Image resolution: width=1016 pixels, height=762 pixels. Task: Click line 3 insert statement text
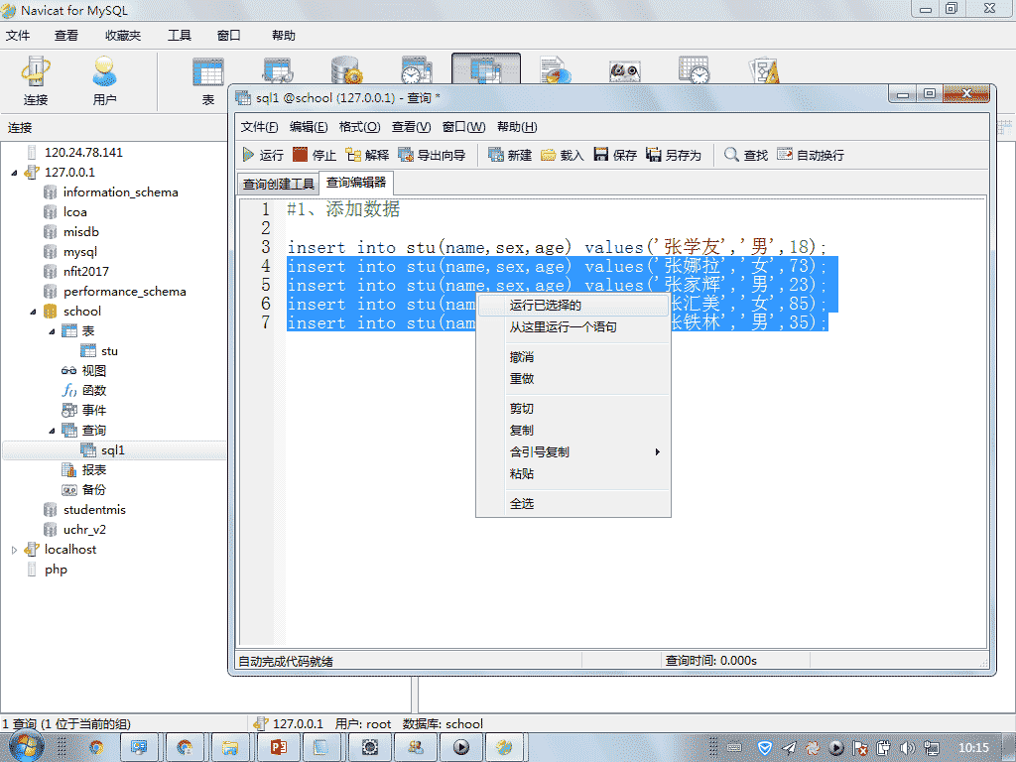click(557, 247)
